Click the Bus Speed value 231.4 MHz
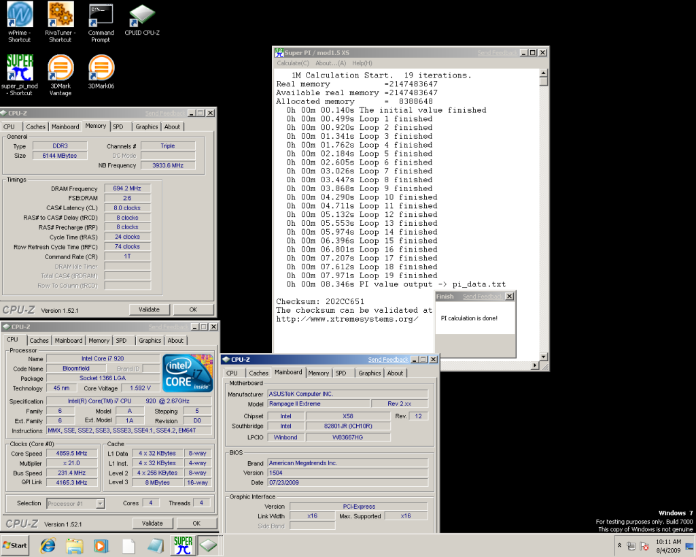 (71, 473)
